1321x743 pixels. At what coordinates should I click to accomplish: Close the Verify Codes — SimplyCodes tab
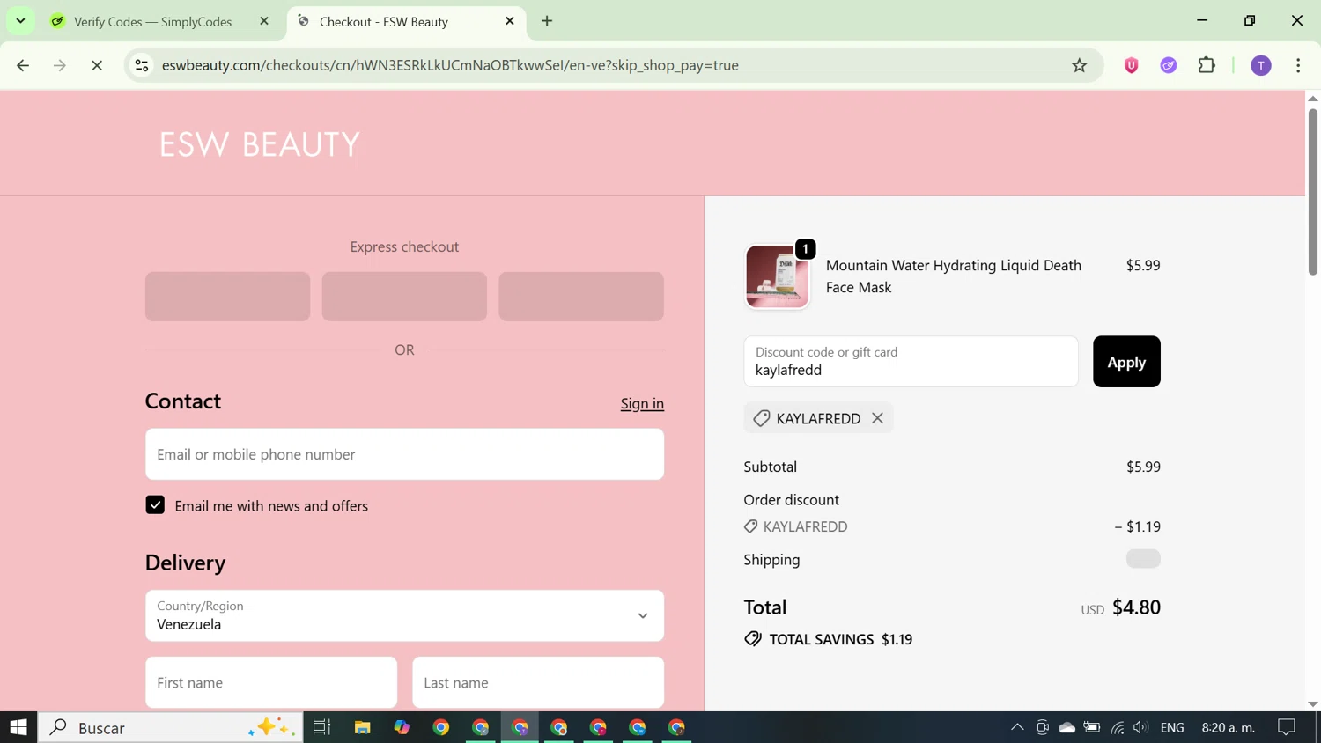[264, 21]
